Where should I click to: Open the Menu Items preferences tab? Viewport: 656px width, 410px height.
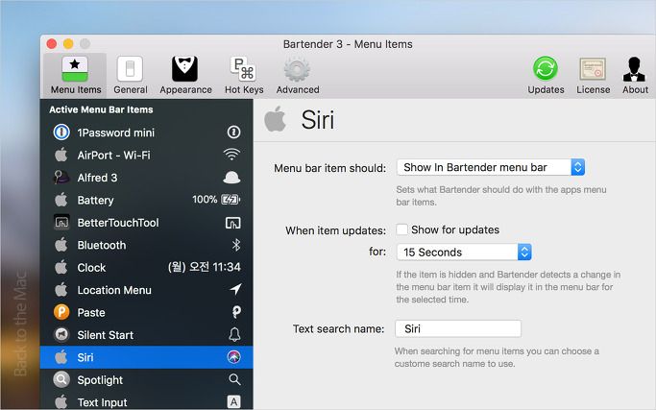75,76
